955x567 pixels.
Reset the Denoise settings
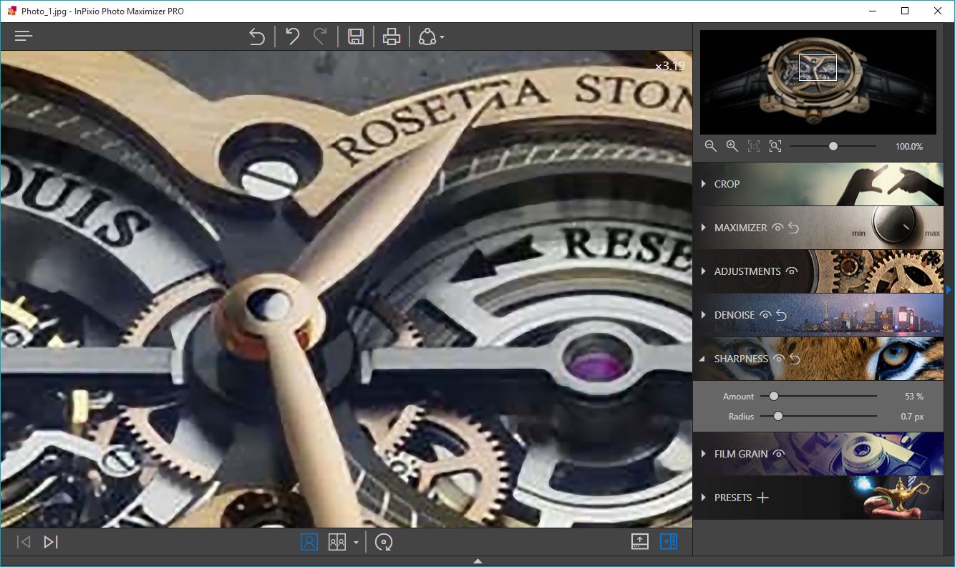(781, 315)
